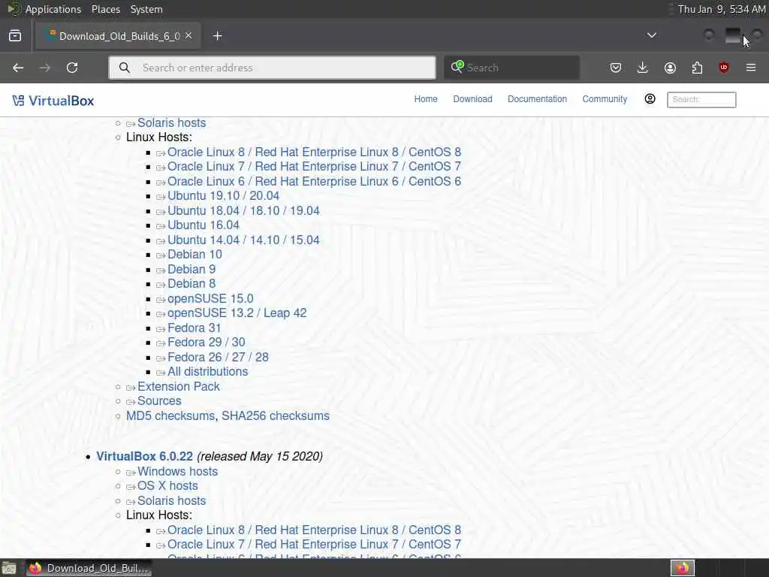Open the VirtualBox 6.0.22 link
This screenshot has width=769, height=577.
(x=144, y=456)
